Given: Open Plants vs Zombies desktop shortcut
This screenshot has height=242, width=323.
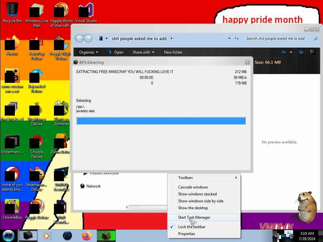Looking at the screenshot, I should [x=61, y=113].
